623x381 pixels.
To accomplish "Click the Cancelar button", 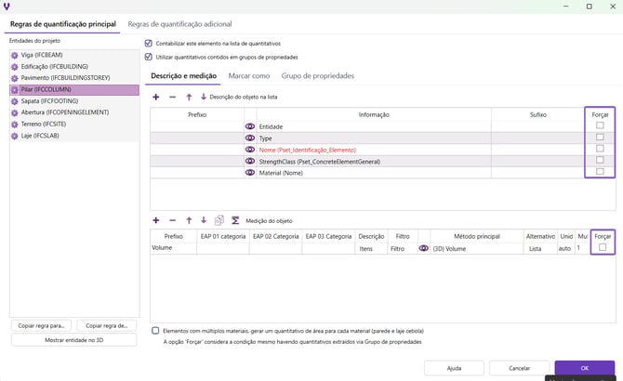I will point(519,368).
